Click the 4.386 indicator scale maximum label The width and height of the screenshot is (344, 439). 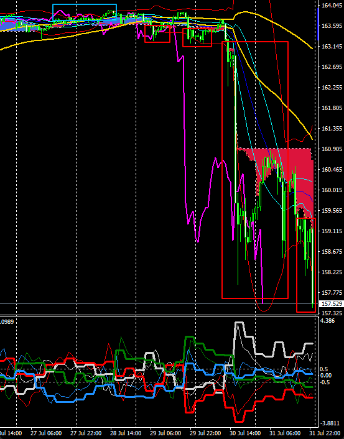(327, 321)
